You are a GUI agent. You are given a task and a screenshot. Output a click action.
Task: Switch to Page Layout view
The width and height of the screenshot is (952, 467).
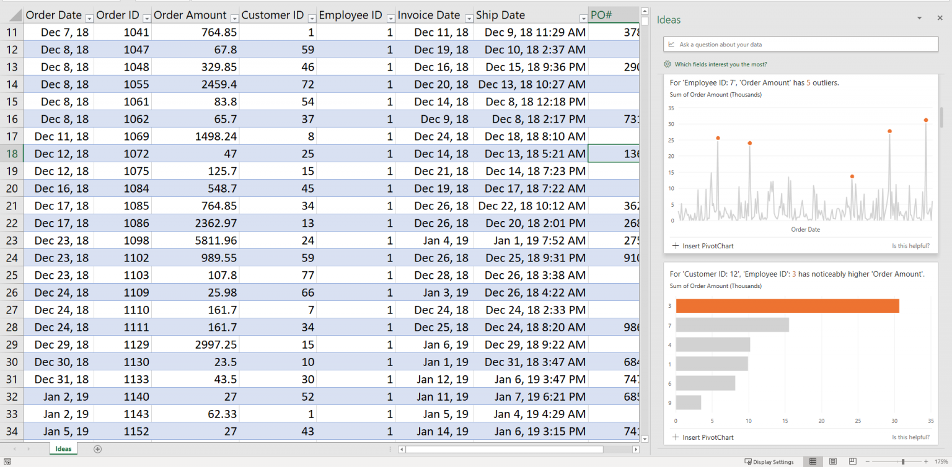(x=833, y=461)
